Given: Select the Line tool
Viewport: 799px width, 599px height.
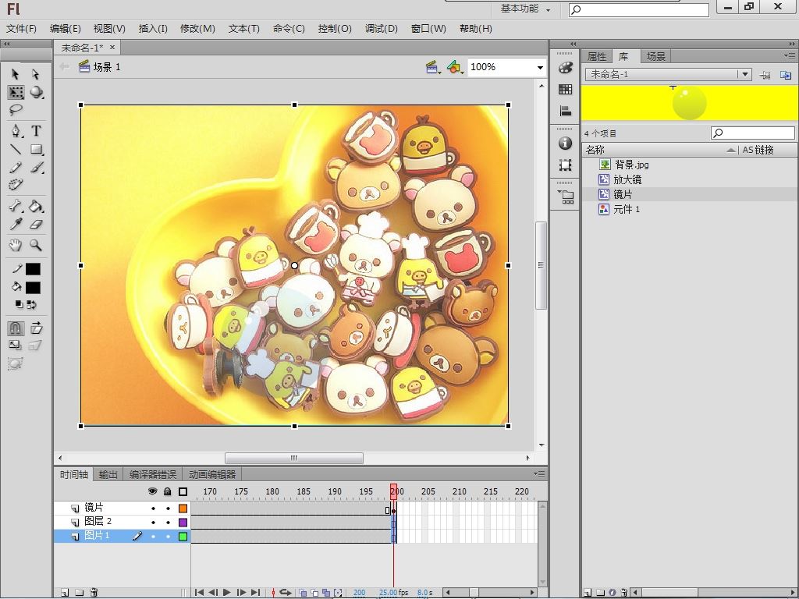Looking at the screenshot, I should (16, 149).
